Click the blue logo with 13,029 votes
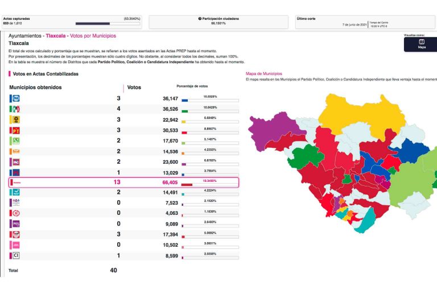437x291 pixels. coord(16,173)
